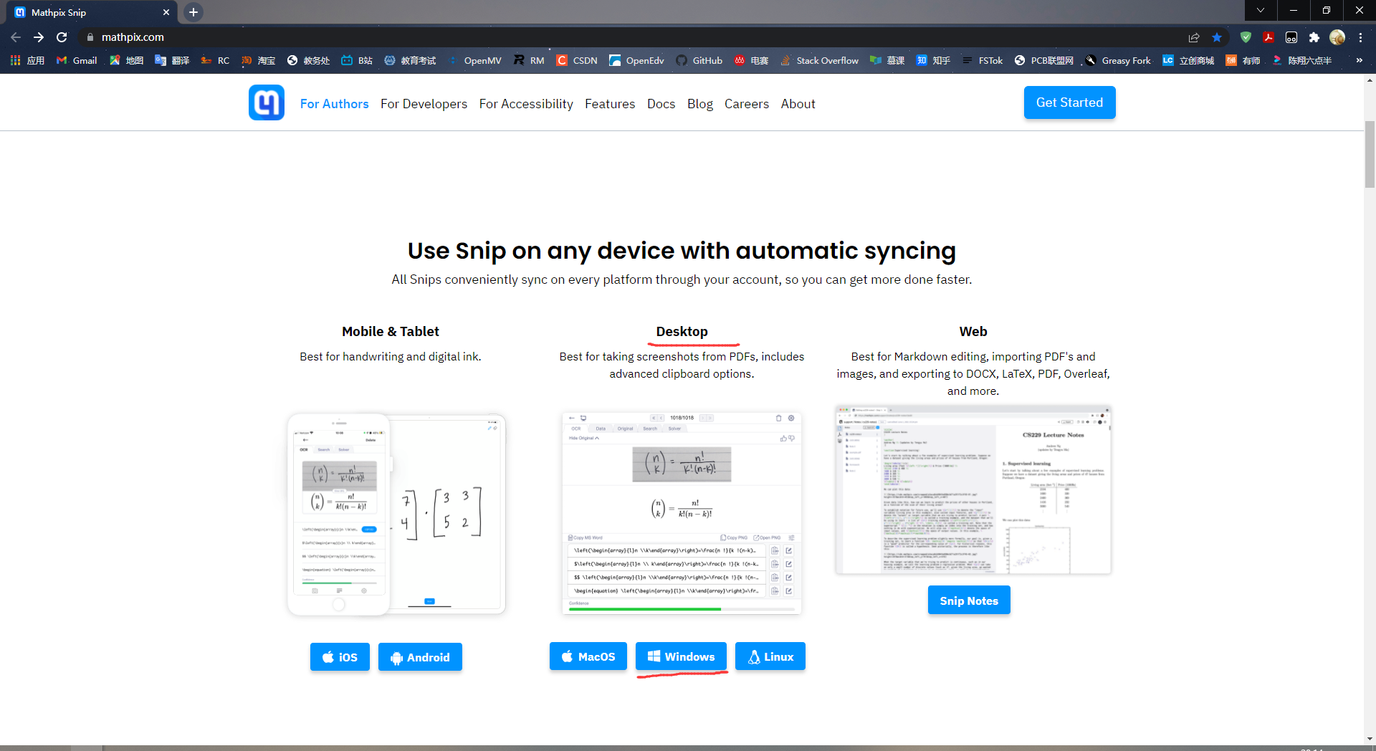Open the OpenMV bookmark

click(x=474, y=60)
